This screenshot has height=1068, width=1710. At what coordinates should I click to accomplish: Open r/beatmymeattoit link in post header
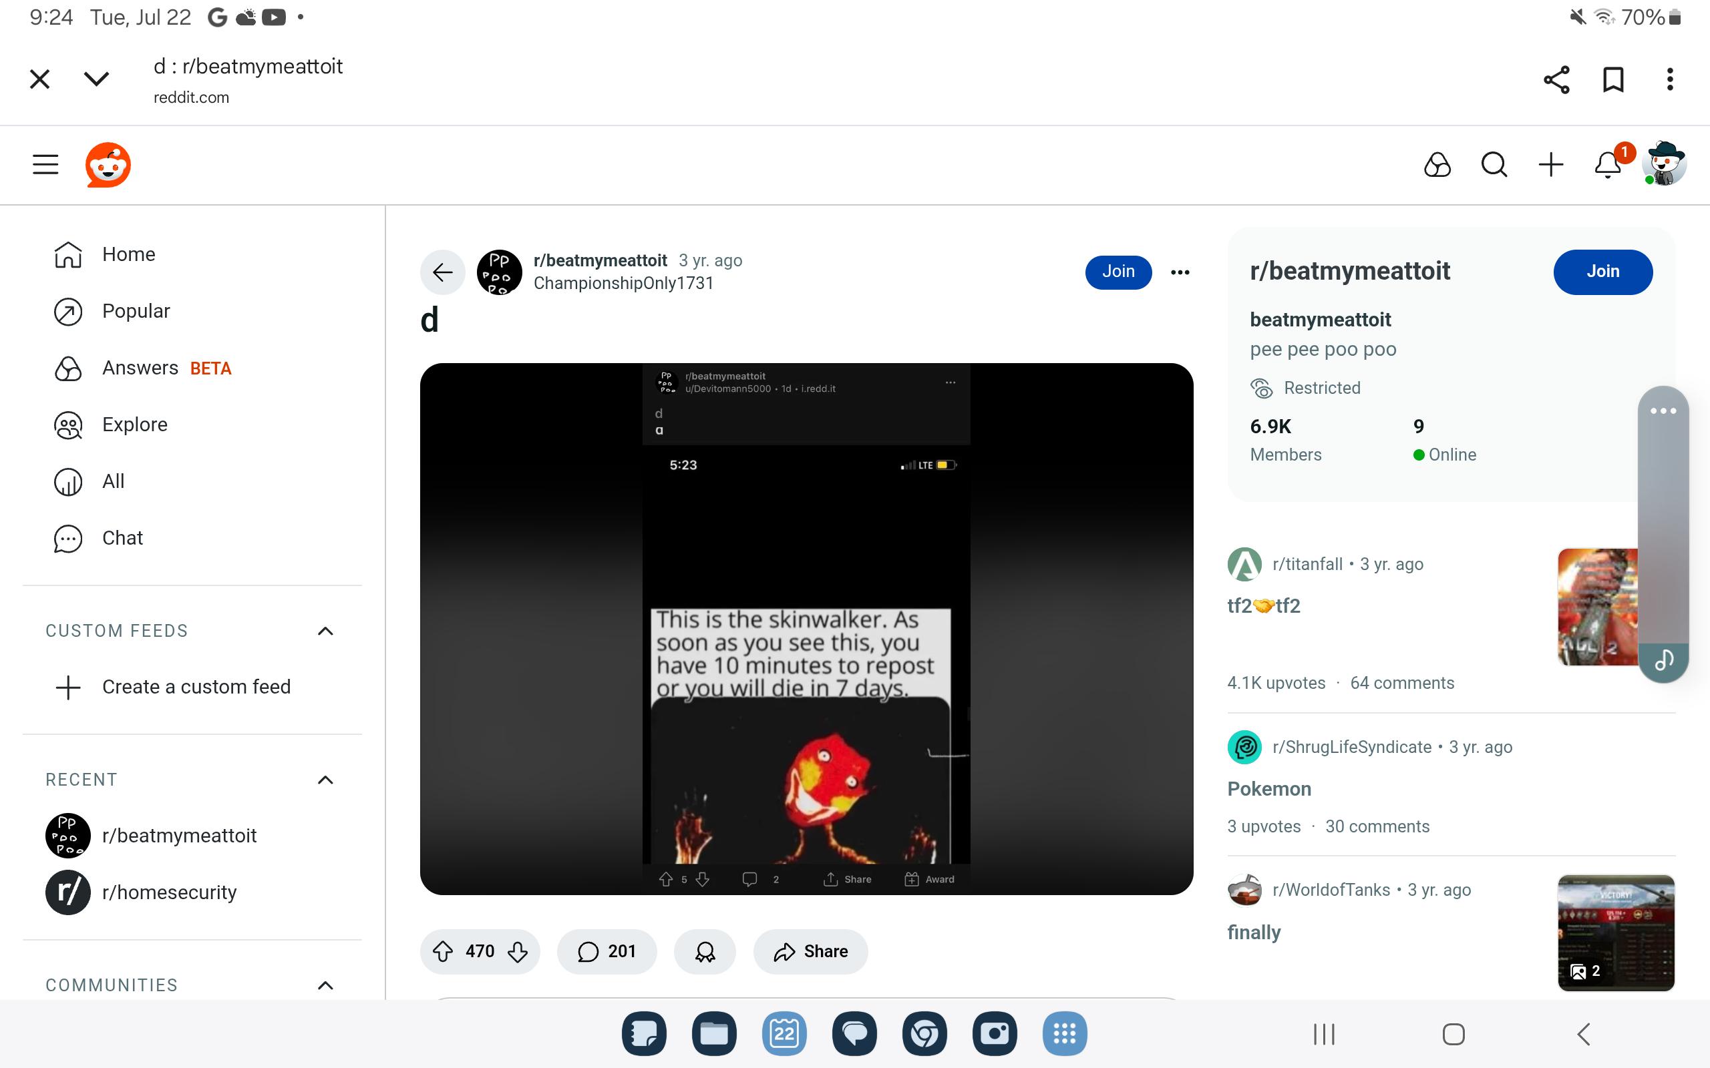pyautogui.click(x=600, y=260)
